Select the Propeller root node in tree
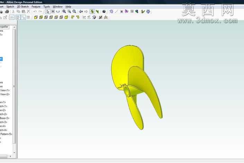 coord(5,27)
